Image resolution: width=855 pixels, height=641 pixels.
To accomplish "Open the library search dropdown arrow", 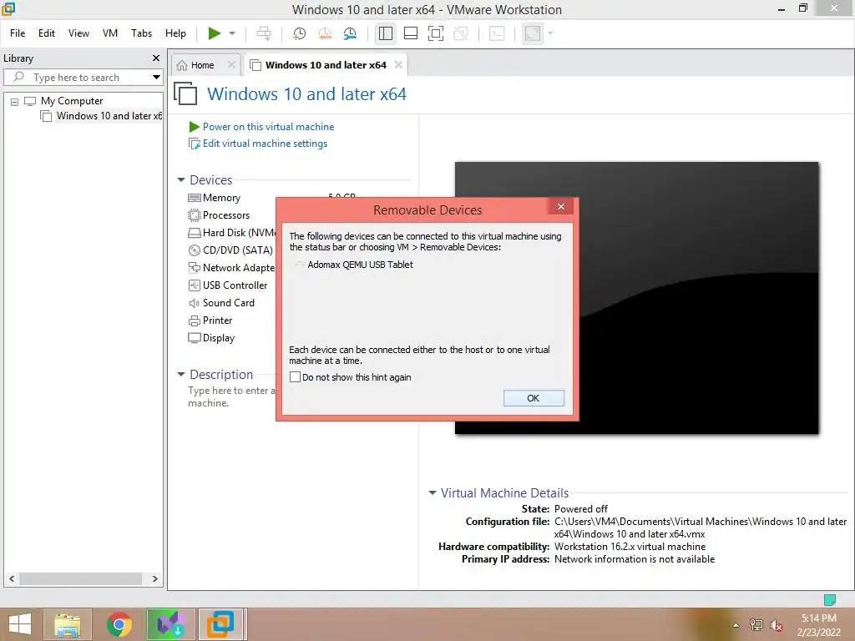I will [x=156, y=78].
